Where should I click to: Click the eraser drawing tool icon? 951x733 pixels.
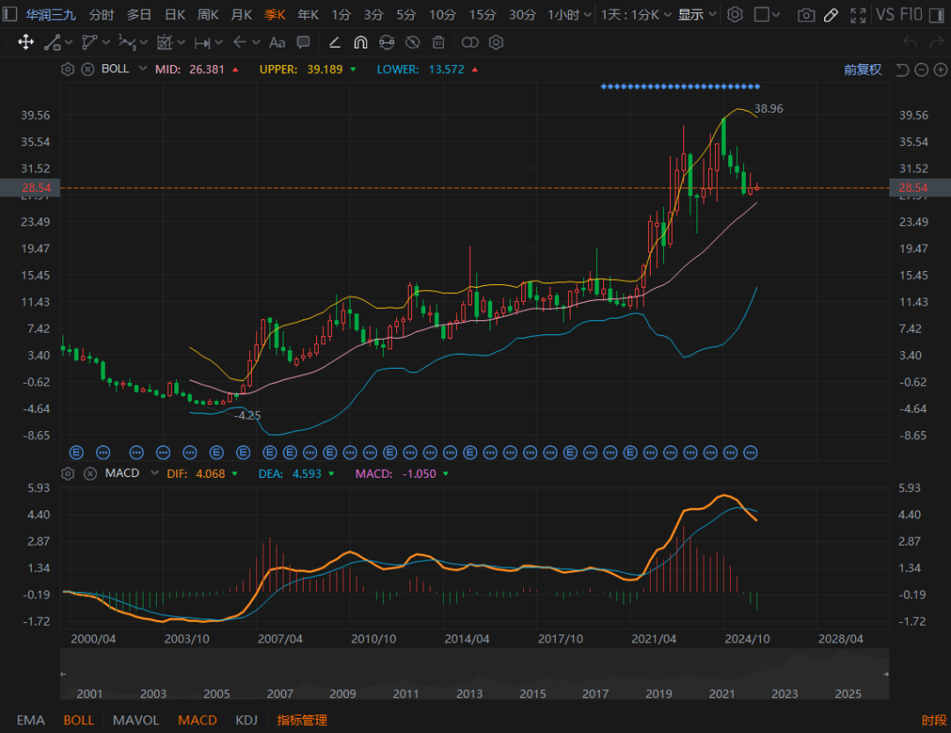point(335,42)
